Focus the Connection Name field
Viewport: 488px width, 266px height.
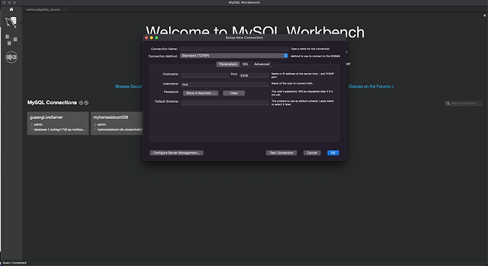[x=234, y=49]
